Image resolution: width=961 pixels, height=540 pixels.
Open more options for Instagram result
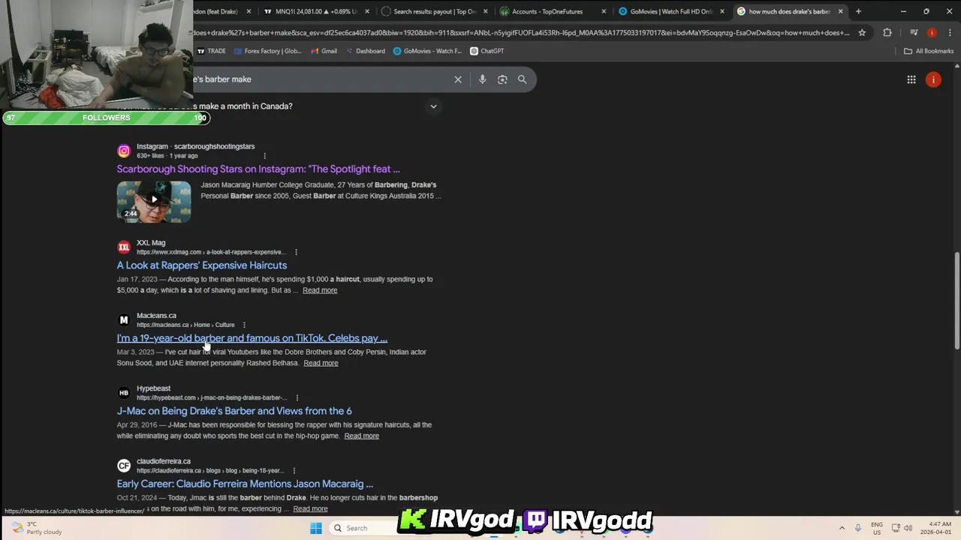coord(264,156)
